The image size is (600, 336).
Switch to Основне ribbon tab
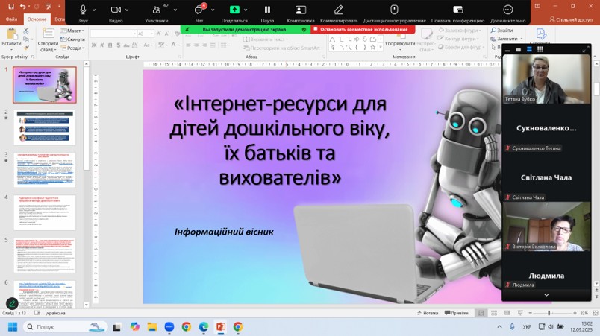point(37,19)
